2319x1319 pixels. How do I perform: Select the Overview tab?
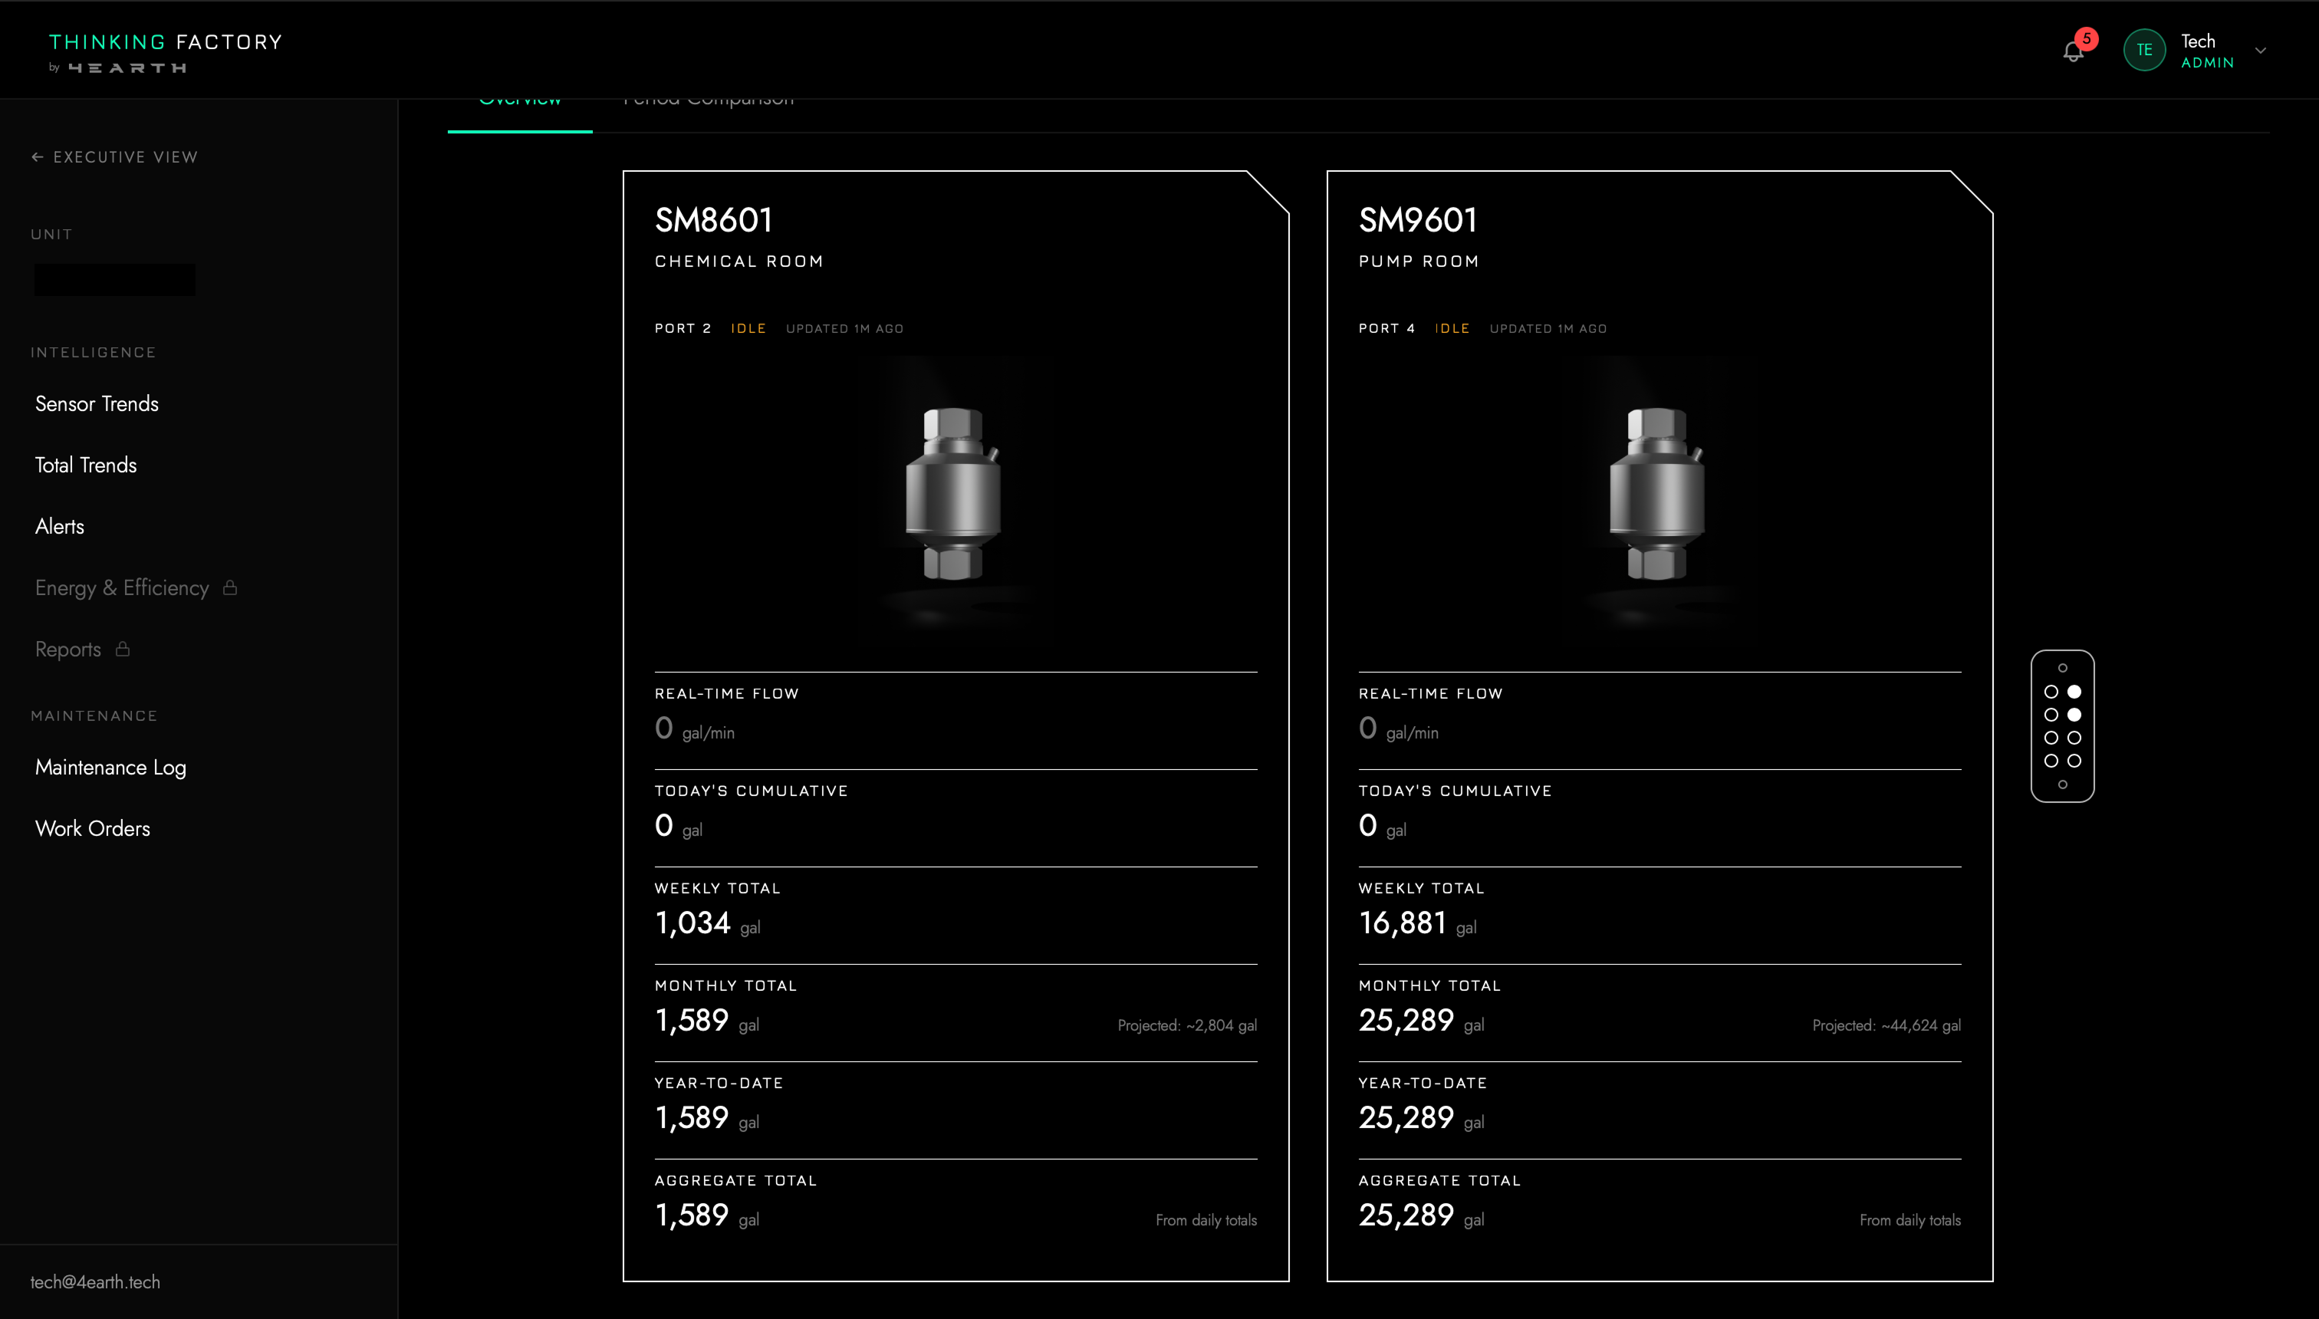tap(520, 101)
